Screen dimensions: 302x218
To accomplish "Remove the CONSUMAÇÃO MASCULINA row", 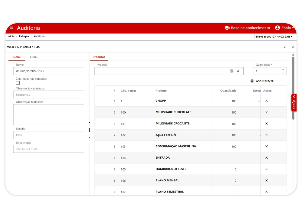I will pyautogui.click(x=267, y=146).
